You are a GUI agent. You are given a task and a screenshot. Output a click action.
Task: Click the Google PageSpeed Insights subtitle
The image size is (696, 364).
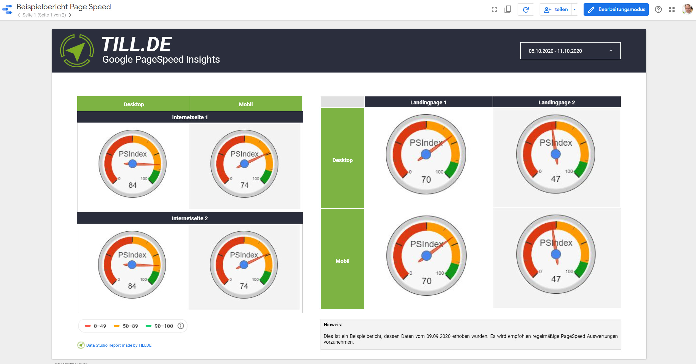tap(161, 59)
